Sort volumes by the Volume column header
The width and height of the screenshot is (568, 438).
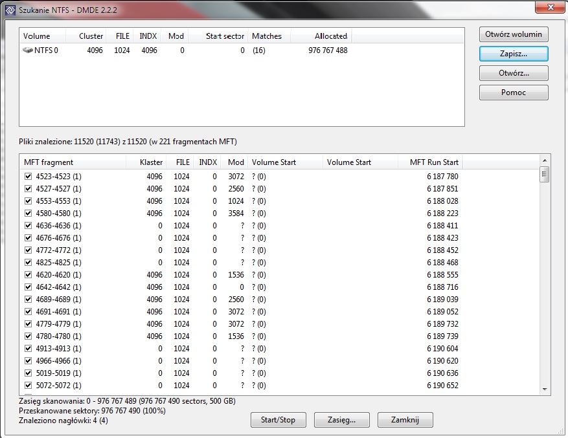pyautogui.click(x=42, y=36)
